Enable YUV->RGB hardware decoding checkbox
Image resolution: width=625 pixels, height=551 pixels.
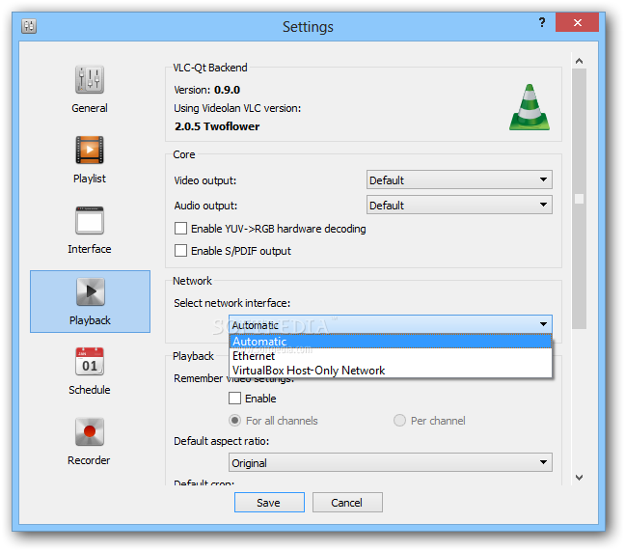180,229
